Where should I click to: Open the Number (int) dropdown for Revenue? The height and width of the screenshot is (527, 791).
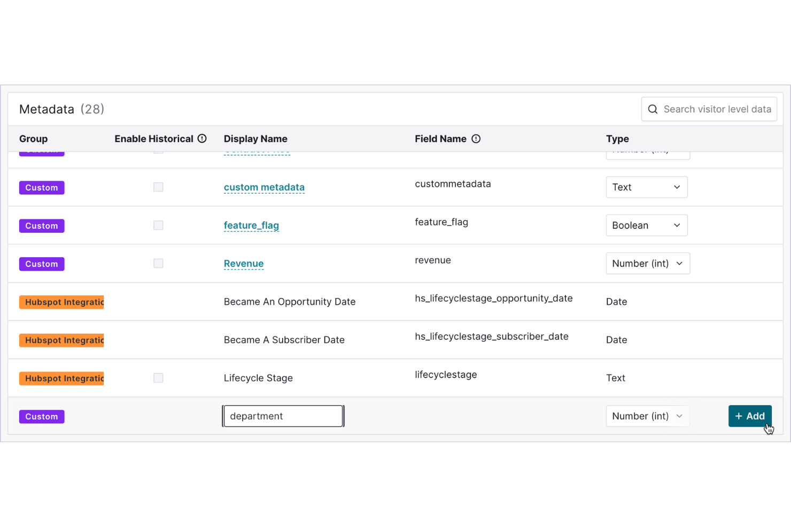(x=648, y=263)
